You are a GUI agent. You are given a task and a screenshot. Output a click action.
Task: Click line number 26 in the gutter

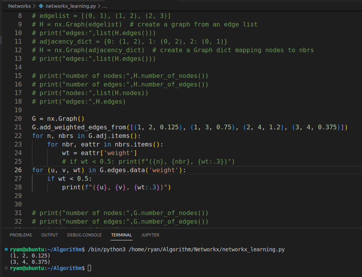pos(18,170)
